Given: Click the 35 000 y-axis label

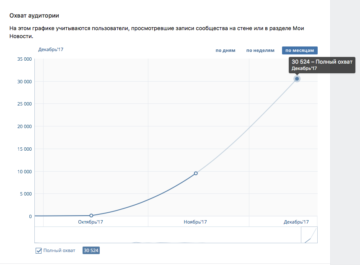Looking at the screenshot, I should tap(25, 59).
